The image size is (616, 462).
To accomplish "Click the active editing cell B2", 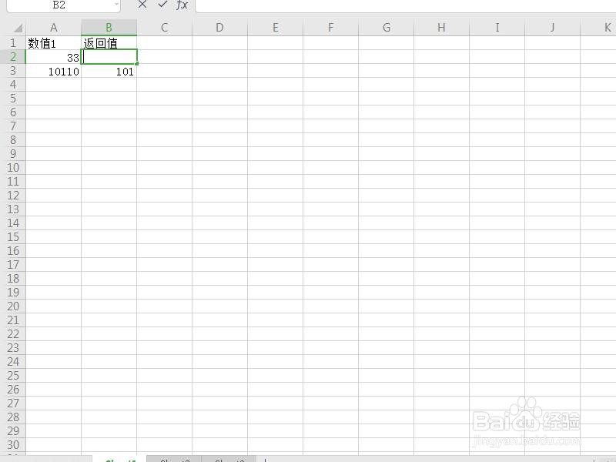I will coord(109,57).
